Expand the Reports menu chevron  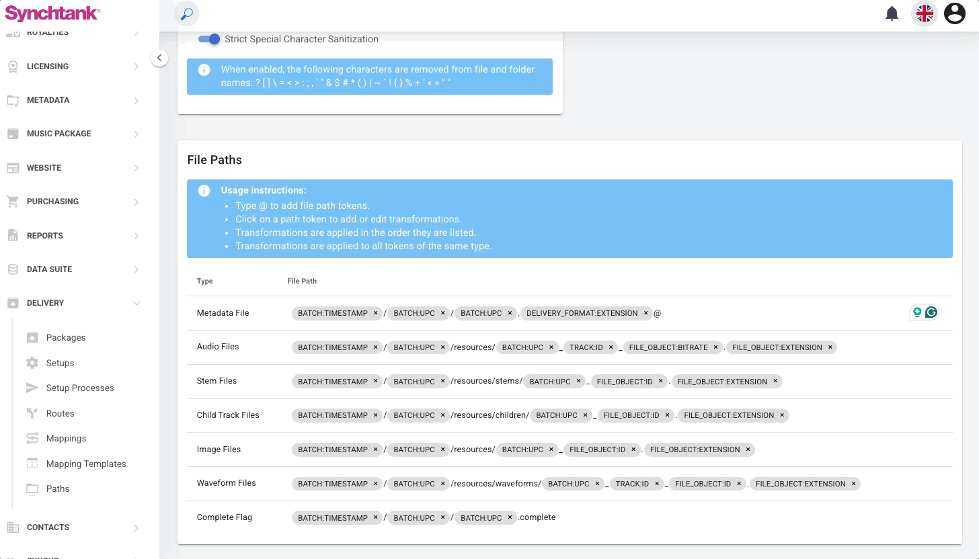click(136, 236)
